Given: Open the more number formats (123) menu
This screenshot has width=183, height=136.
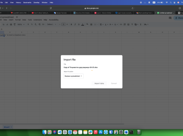Looking at the screenshot, I should [x=43, y=25].
